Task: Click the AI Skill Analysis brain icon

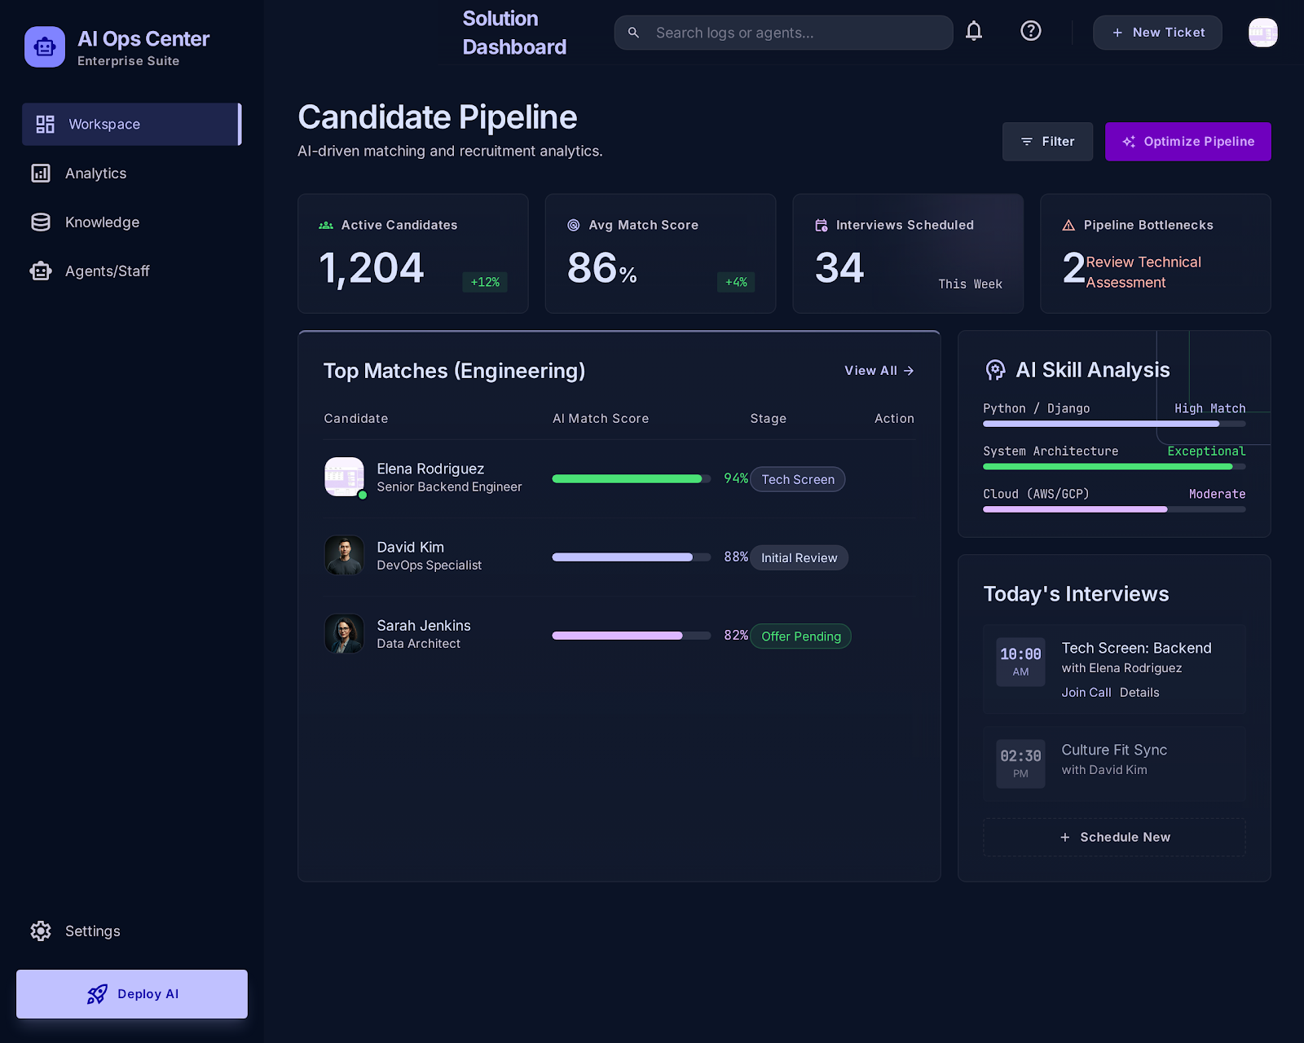Action: click(x=995, y=370)
